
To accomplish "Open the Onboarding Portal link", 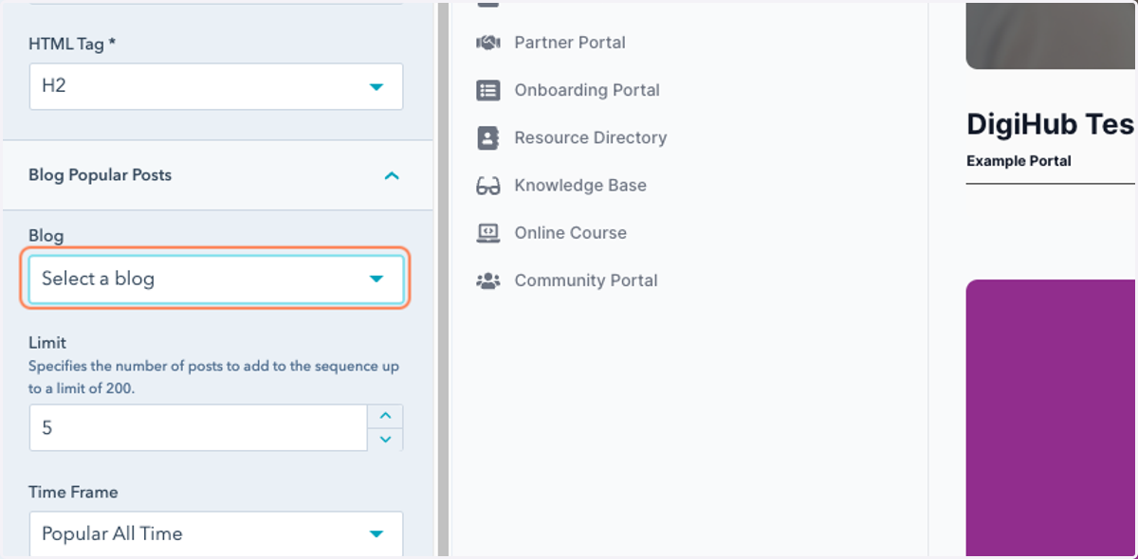I will coord(587,90).
